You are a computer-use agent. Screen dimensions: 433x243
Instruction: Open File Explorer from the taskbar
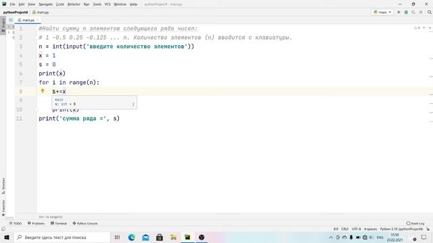(x=173, y=237)
